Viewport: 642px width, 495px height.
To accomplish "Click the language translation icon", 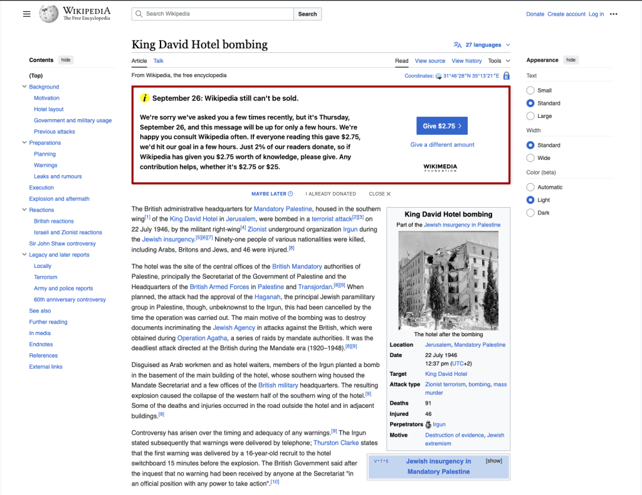I will (x=458, y=45).
